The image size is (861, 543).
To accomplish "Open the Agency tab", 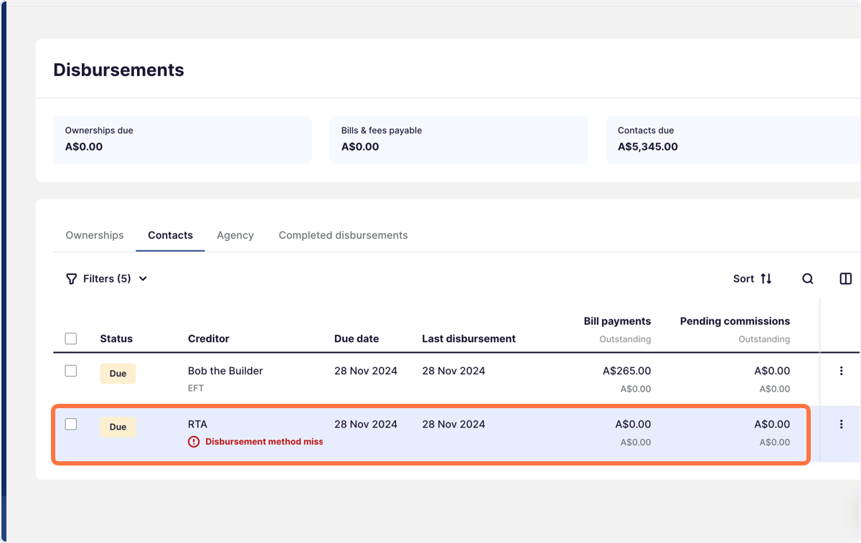I will point(235,235).
